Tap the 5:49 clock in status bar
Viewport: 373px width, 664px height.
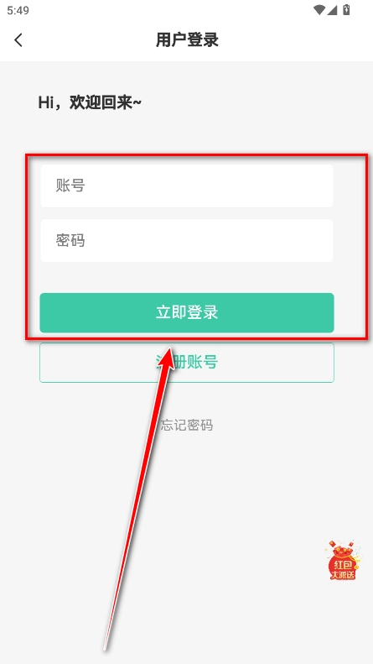18,10
